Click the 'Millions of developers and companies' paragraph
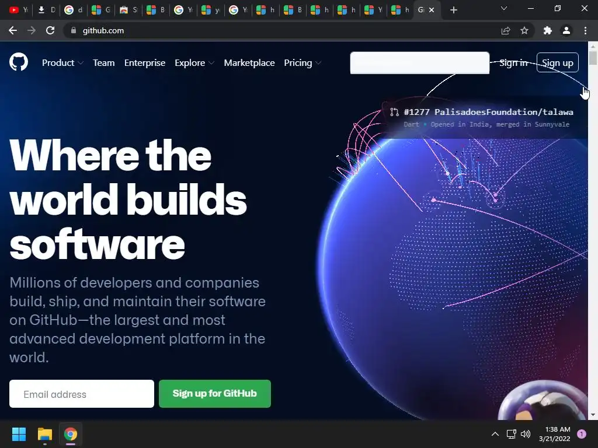598x448 pixels. [x=137, y=320]
